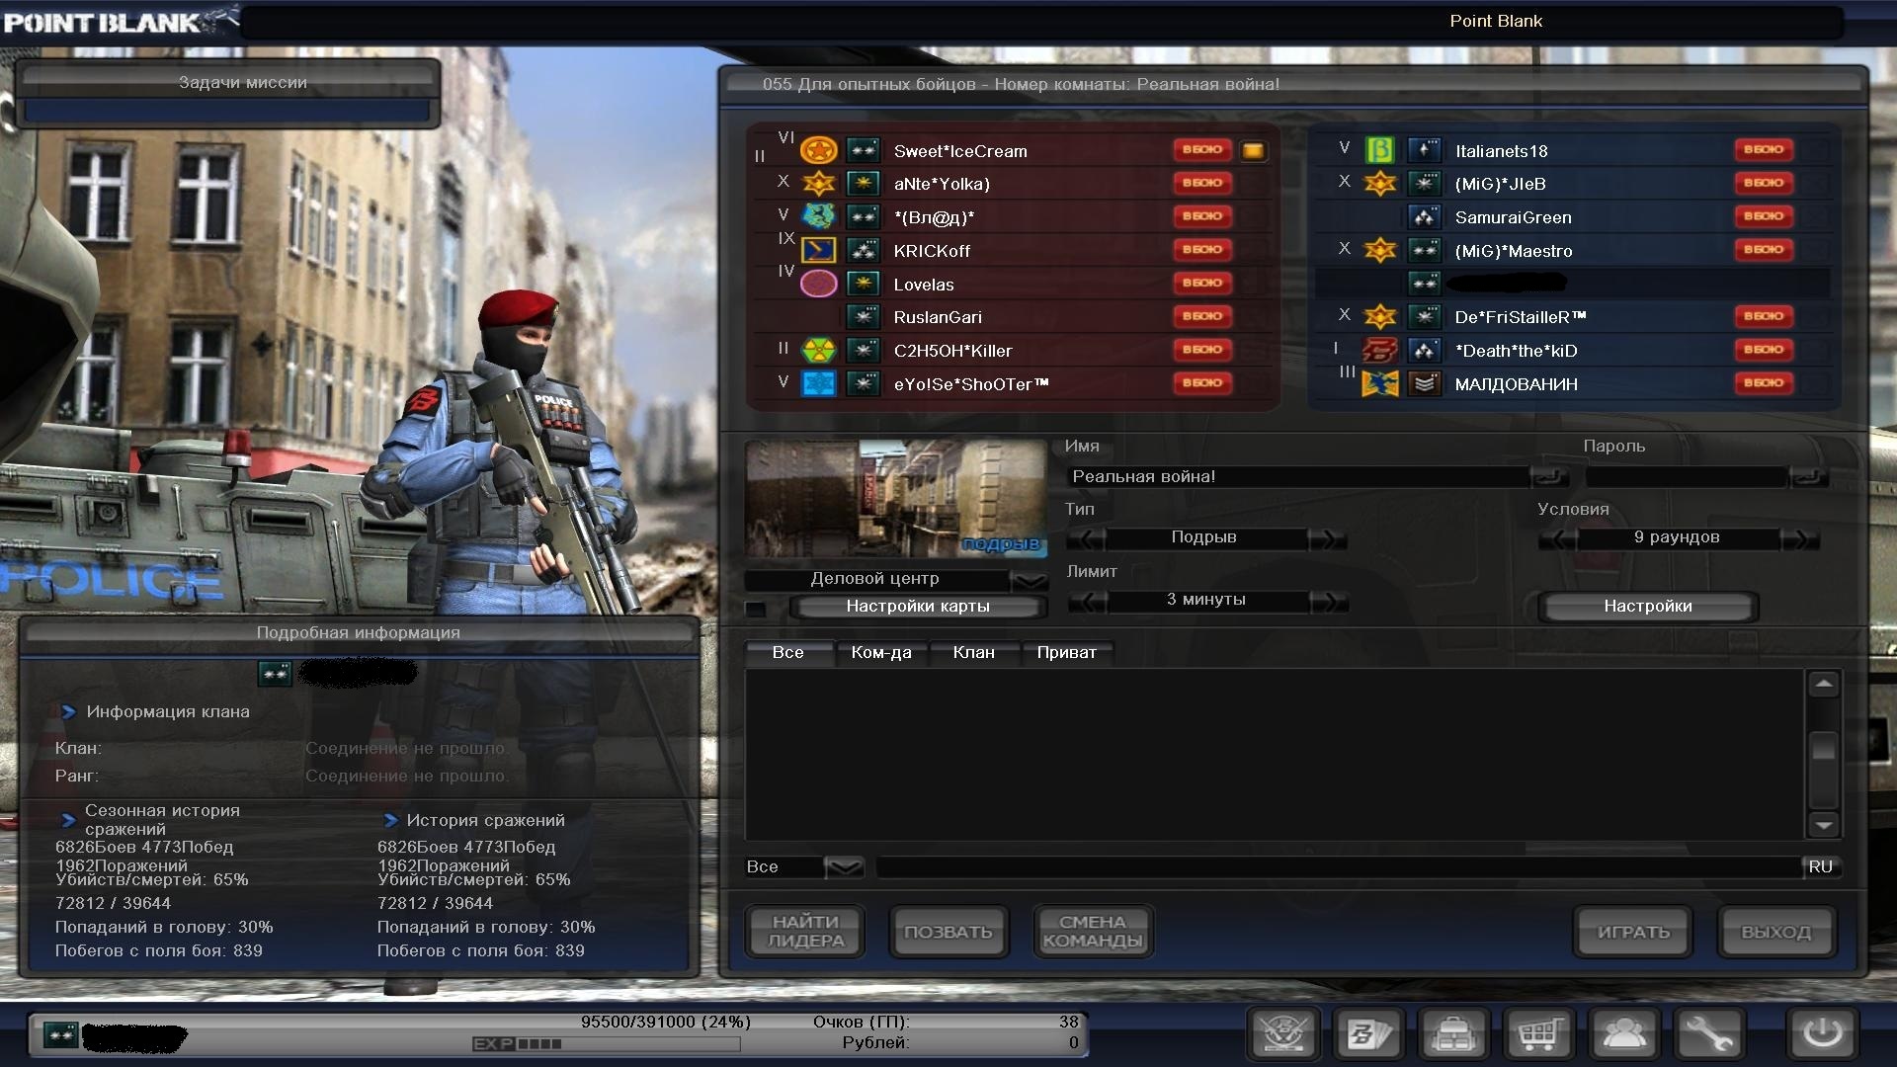
Task: Switch to the Клан chat tab
Action: tap(973, 653)
